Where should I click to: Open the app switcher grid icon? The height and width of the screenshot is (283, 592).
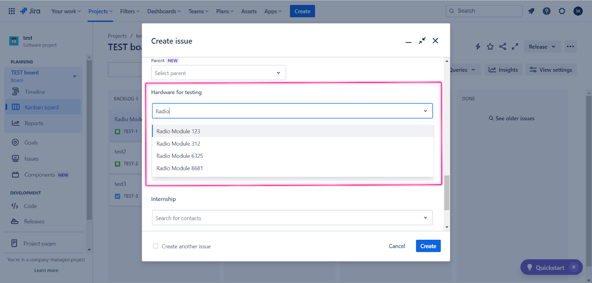coord(12,11)
